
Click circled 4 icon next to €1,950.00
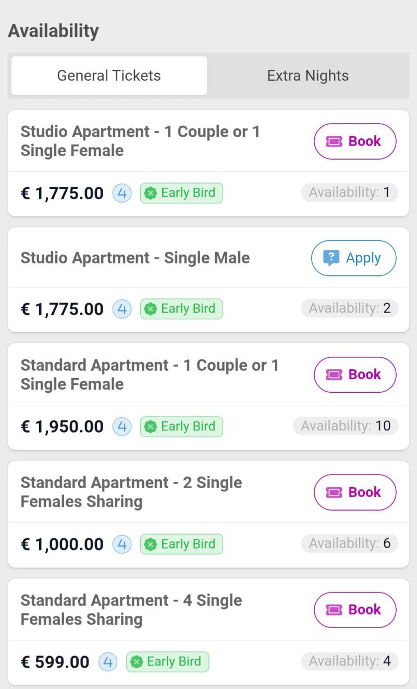(x=122, y=427)
